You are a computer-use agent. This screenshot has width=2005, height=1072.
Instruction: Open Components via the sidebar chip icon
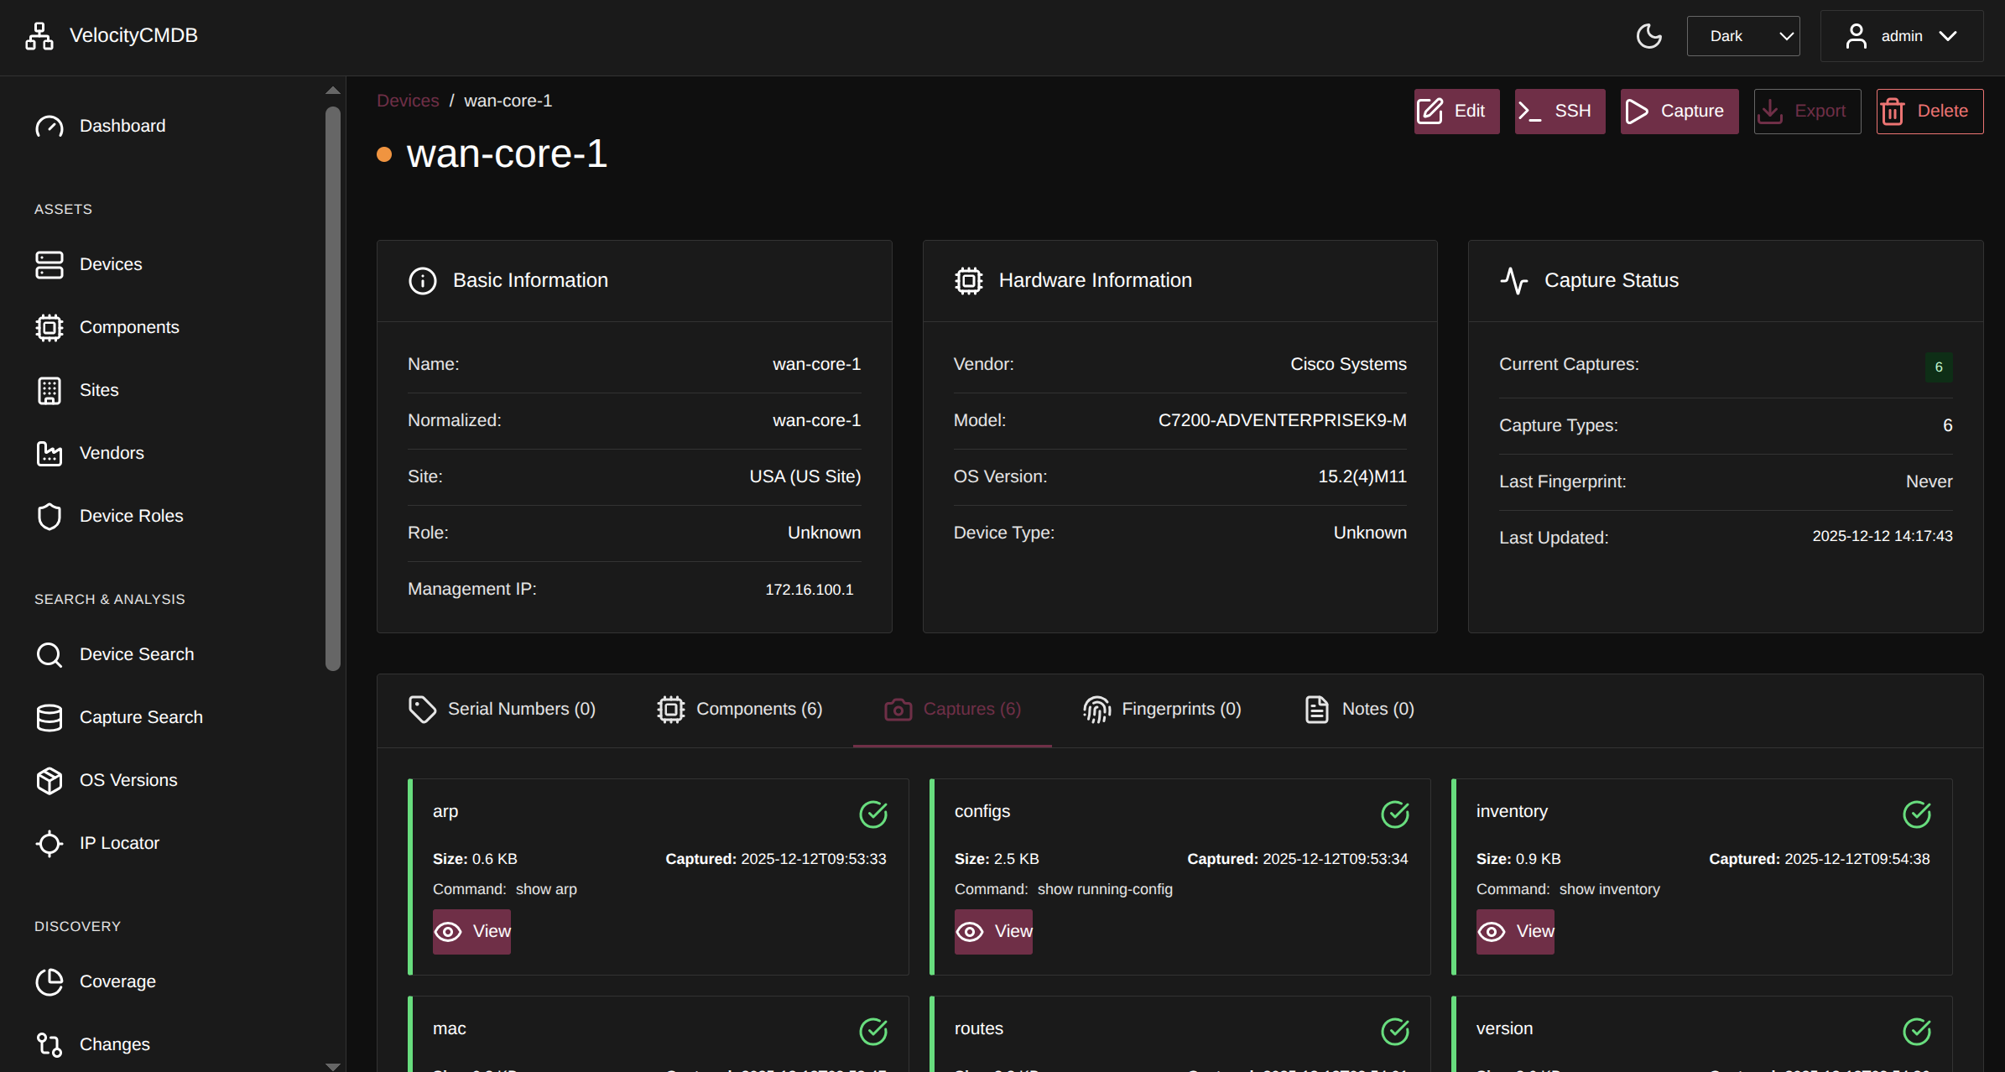tap(49, 327)
